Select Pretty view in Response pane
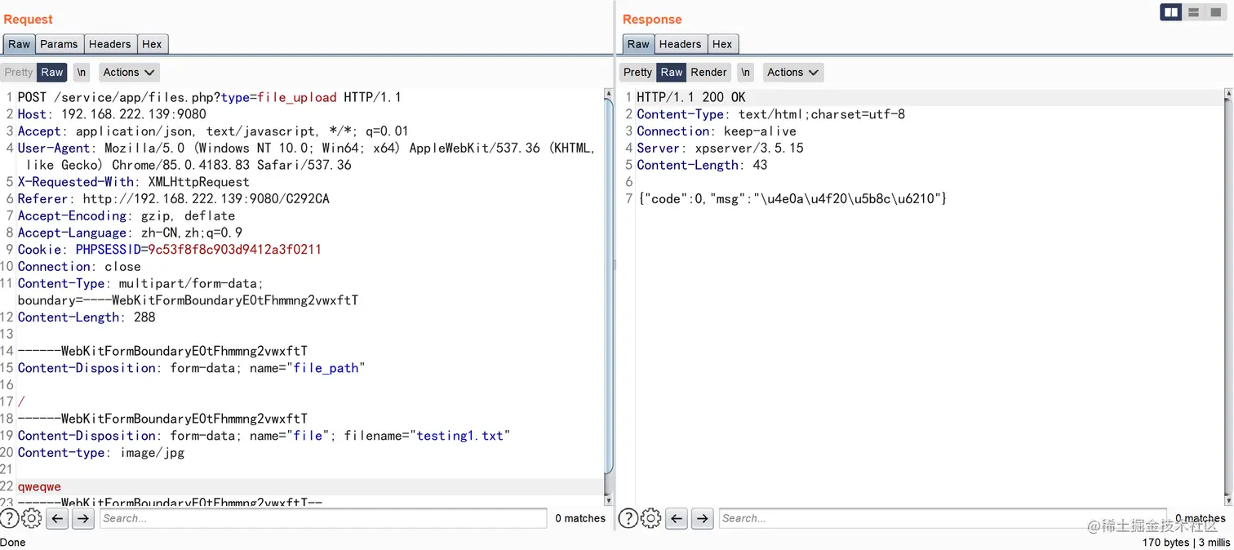Screen dimensions: 1234x550 click(637, 72)
